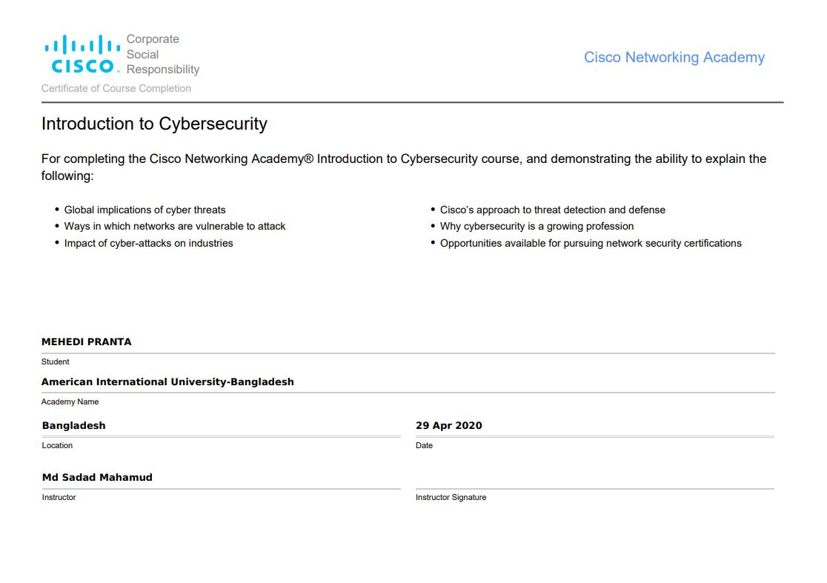The image size is (827, 583).
Task: Select American International University-Bangladesh academy name
Action: point(167,382)
